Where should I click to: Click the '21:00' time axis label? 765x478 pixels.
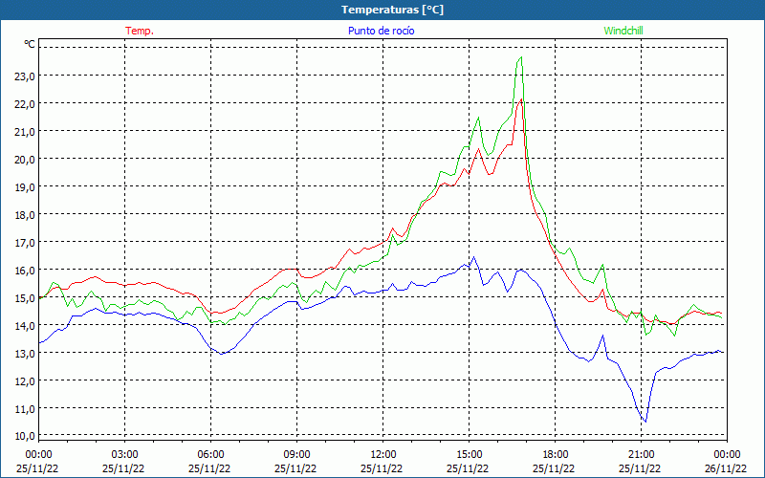click(641, 455)
